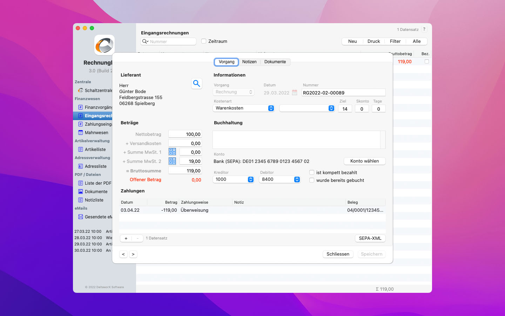Open the Kostenart Warenkosten dropdown
This screenshot has height=316, width=505.
point(243,108)
